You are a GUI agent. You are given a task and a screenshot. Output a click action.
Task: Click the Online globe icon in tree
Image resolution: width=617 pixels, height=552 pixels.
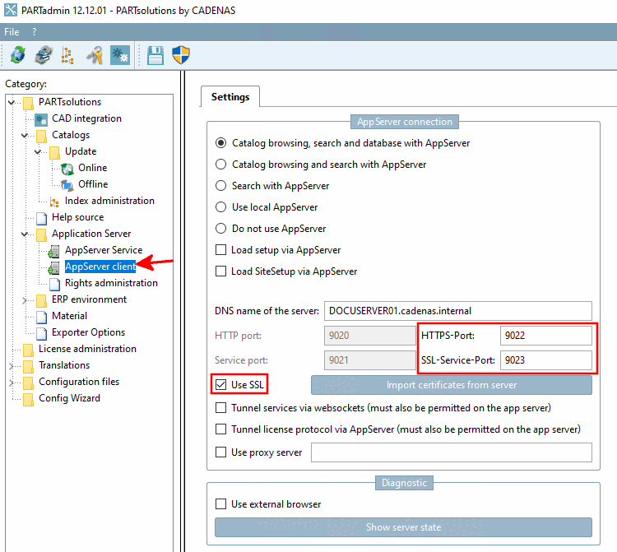[x=67, y=169]
